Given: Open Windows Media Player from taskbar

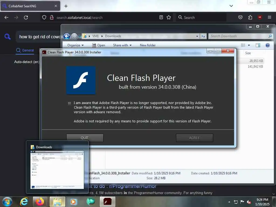Looking at the screenshot, I should [74, 202].
